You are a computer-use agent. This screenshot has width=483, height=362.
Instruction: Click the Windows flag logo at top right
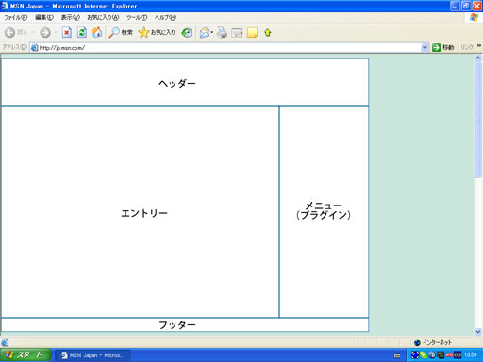pyautogui.click(x=474, y=18)
